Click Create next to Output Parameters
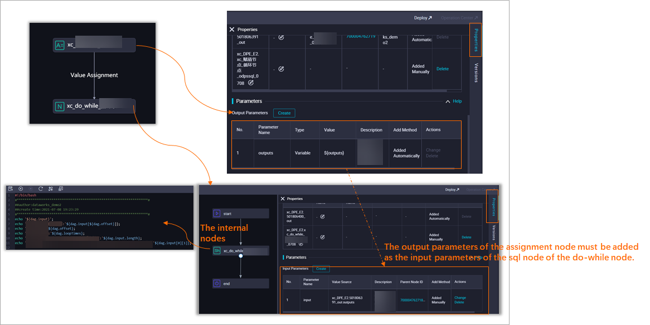Screen dimensions: 650x325 point(284,113)
